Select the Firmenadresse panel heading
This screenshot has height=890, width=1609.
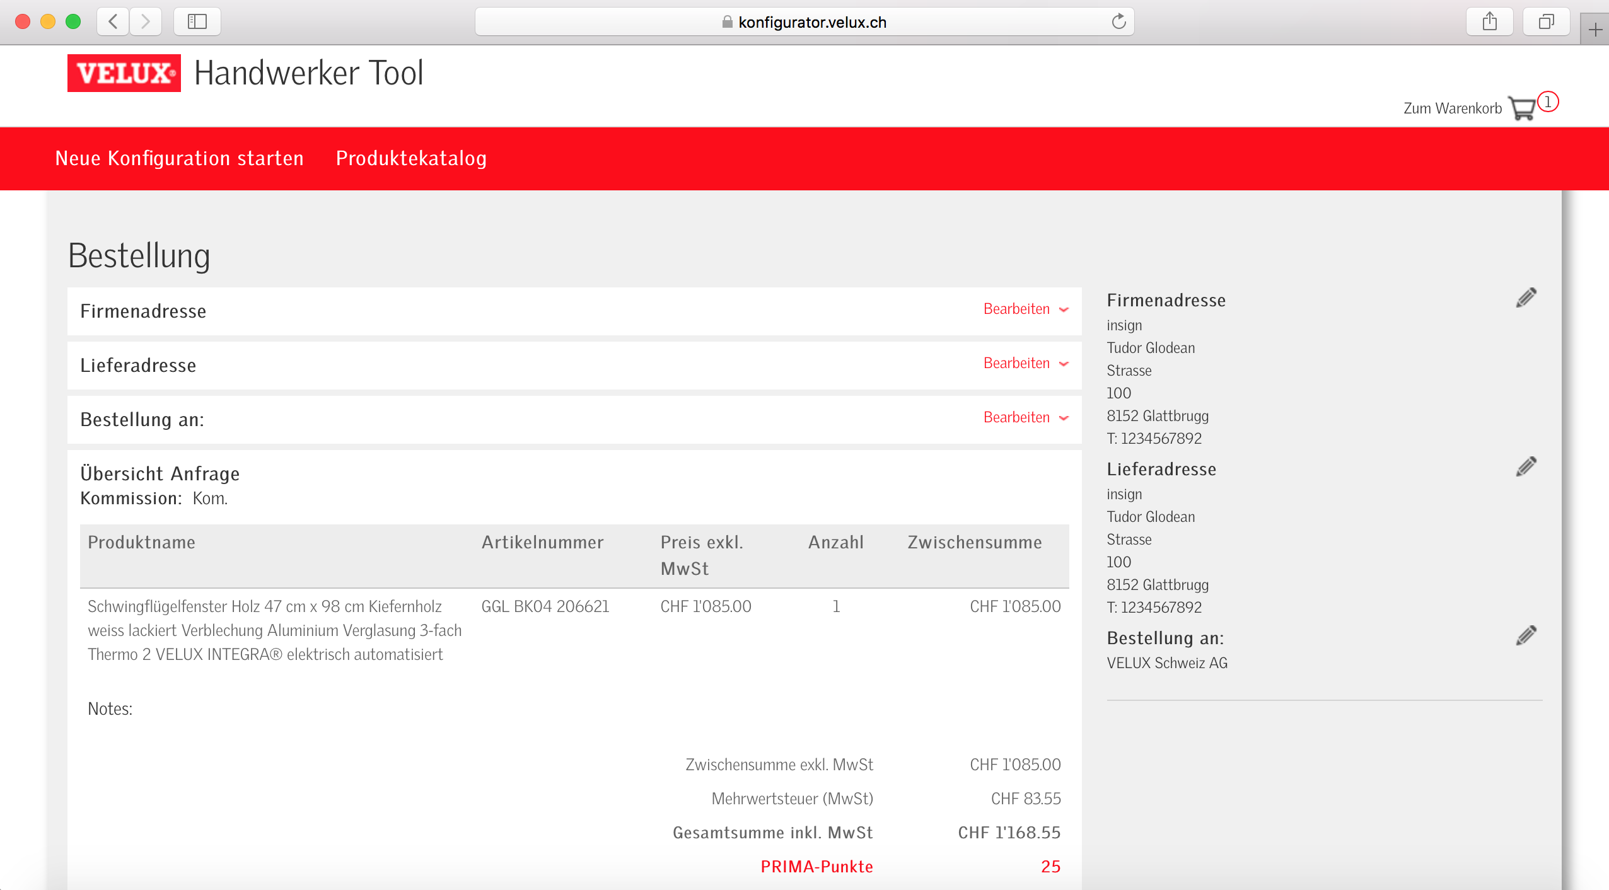point(143,311)
